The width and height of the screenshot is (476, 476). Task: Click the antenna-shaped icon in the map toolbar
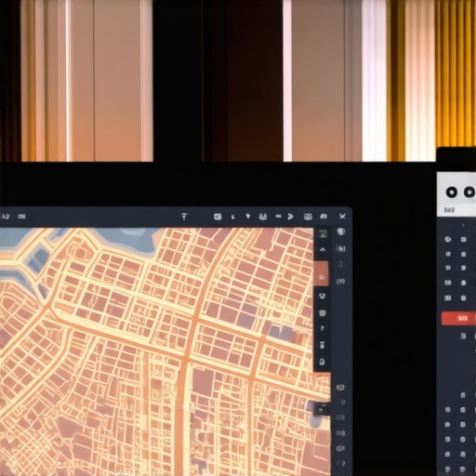point(184,217)
